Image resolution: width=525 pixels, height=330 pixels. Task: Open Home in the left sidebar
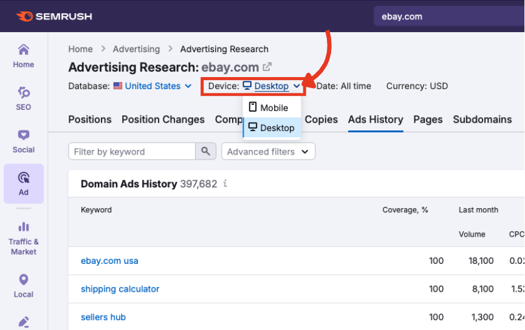click(x=24, y=56)
